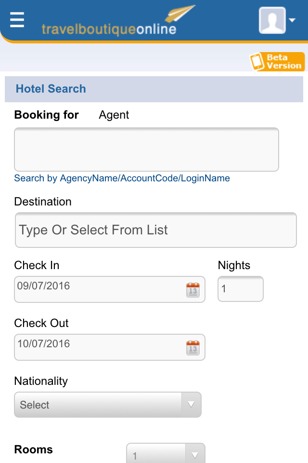The height and width of the screenshot is (463, 308).
Task: Open the Nationality Select dropdown
Action: click(108, 405)
